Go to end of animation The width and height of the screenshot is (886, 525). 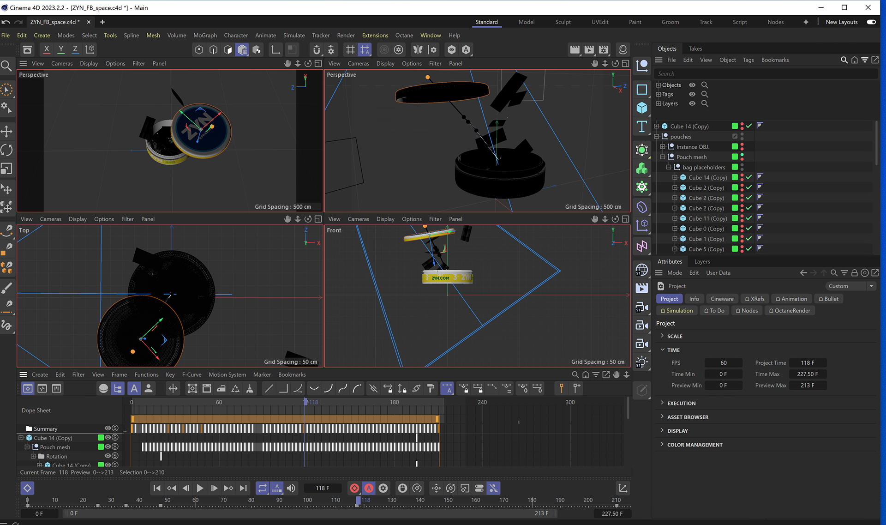(x=243, y=488)
